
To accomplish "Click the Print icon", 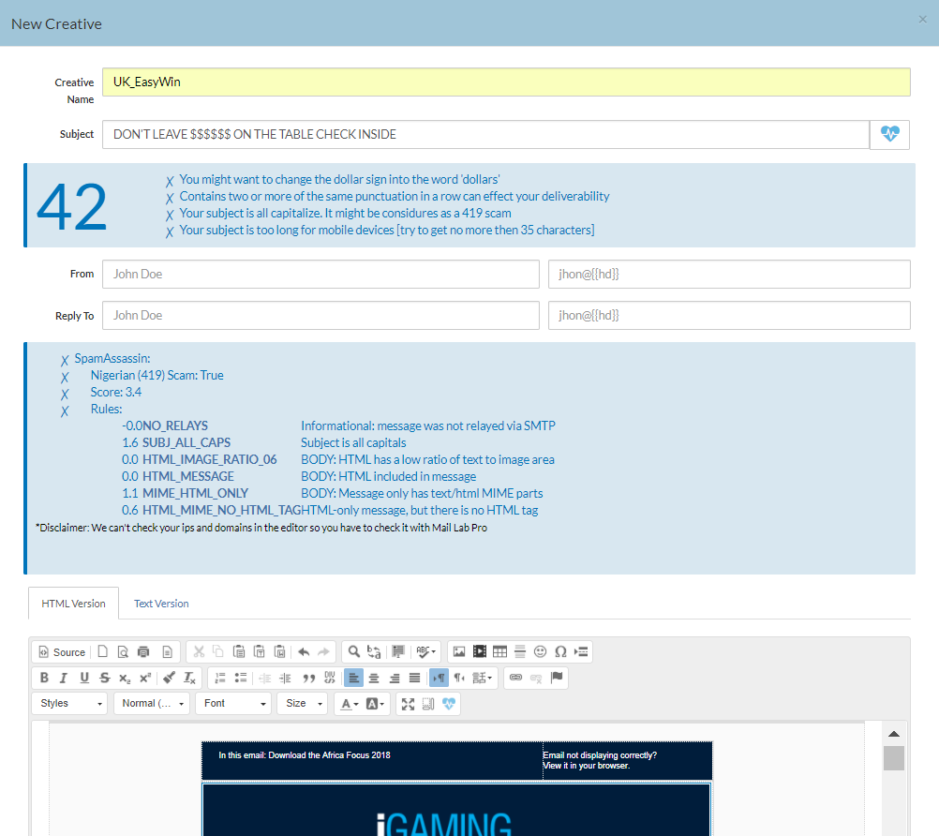I will (143, 652).
